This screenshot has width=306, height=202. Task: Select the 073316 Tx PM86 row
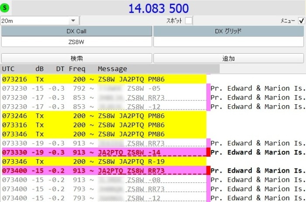tap(104, 125)
